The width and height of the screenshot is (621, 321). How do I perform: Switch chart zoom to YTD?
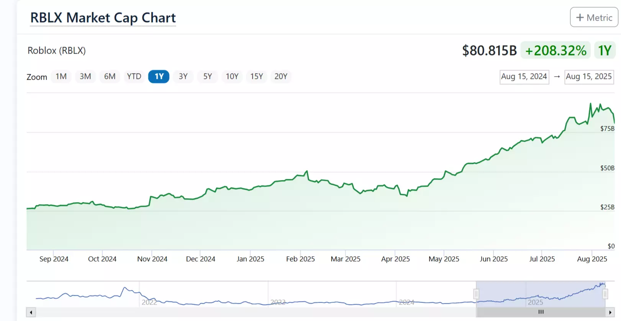[134, 76]
